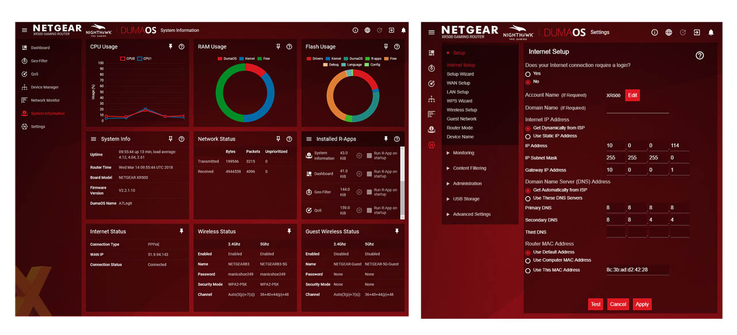Image resolution: width=737 pixels, height=335 pixels.
Task: Select Use This MAC Address option
Action: pyautogui.click(x=528, y=271)
